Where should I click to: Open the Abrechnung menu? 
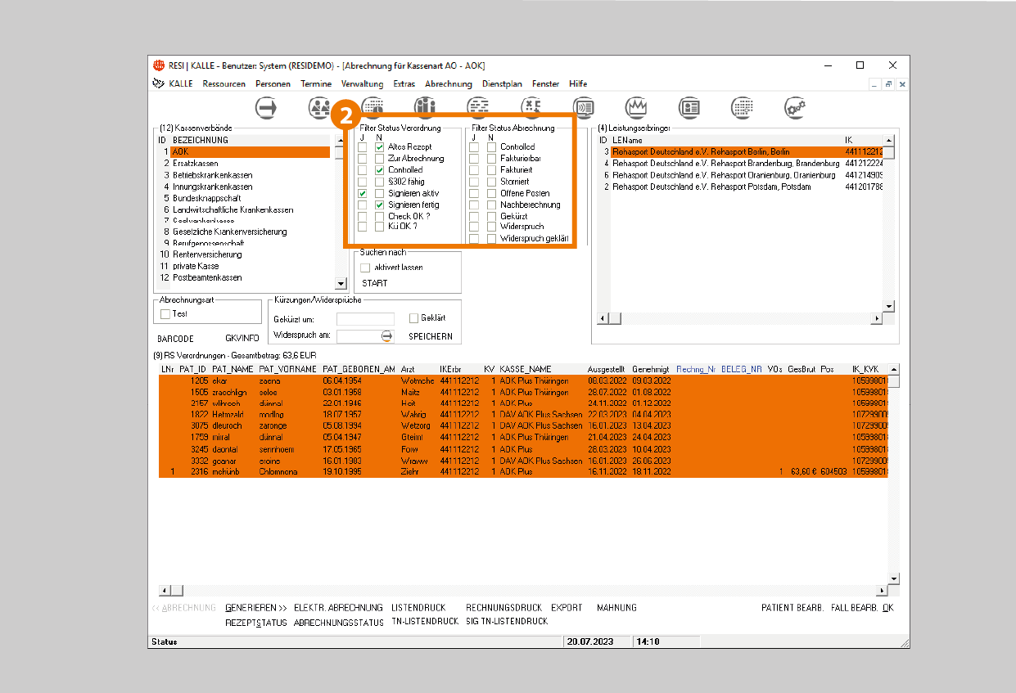pyautogui.click(x=448, y=83)
